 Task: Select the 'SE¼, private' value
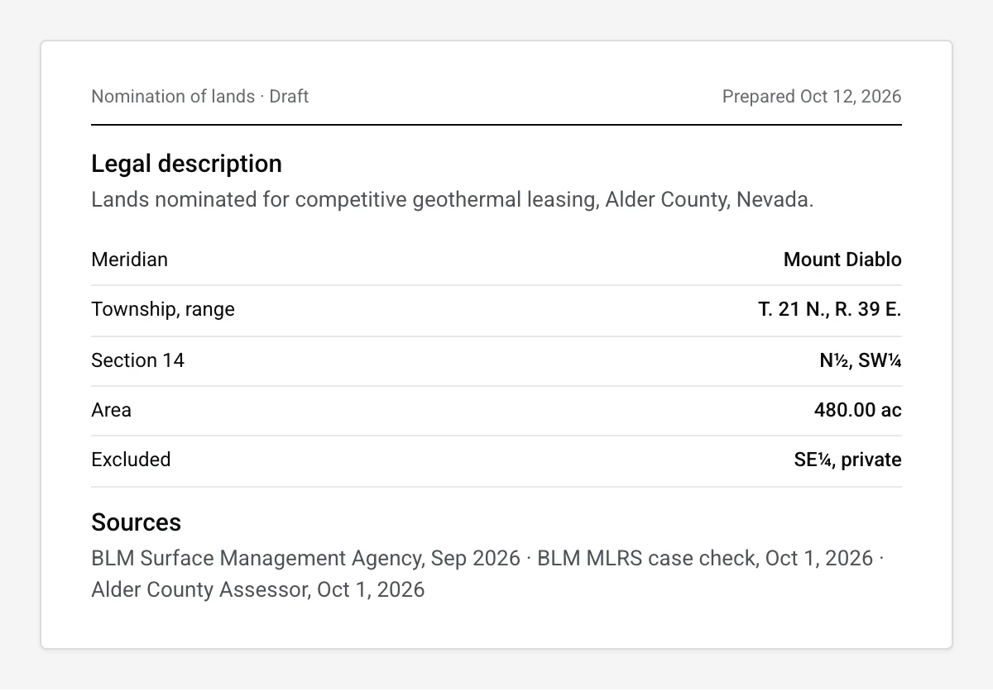(x=848, y=460)
